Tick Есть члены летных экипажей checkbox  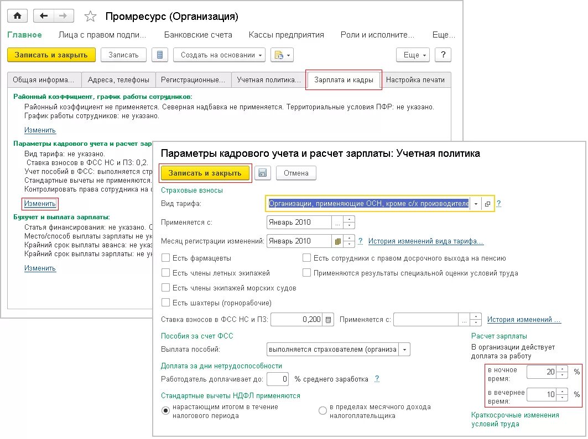tap(165, 273)
